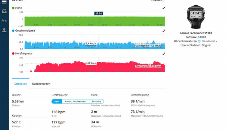Click the 5,59 km distance value
The image size is (226, 130).
[x=18, y=101]
